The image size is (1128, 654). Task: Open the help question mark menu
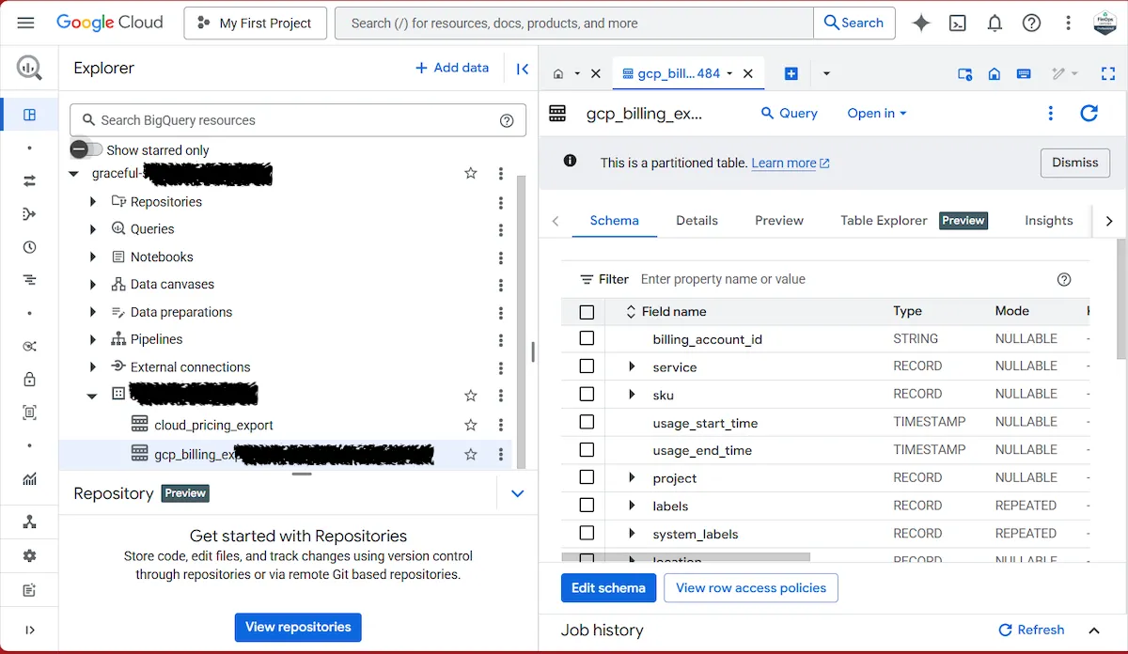pyautogui.click(x=1031, y=23)
